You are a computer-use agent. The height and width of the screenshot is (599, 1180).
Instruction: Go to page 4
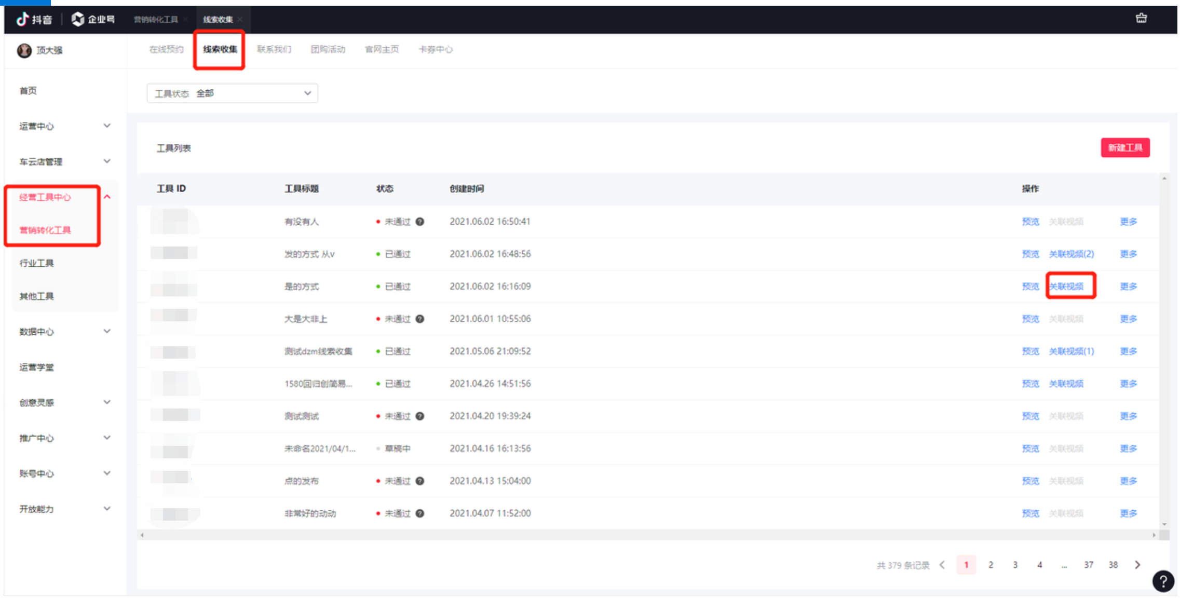click(x=1039, y=565)
